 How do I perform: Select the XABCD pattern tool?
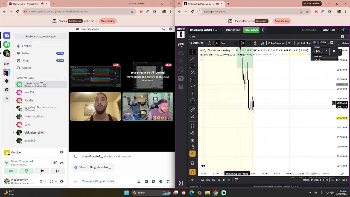(x=192, y=73)
